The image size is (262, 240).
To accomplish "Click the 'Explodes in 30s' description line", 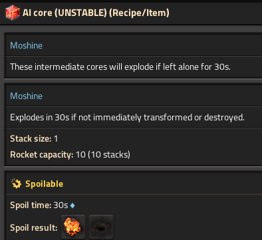I will pyautogui.click(x=127, y=117).
